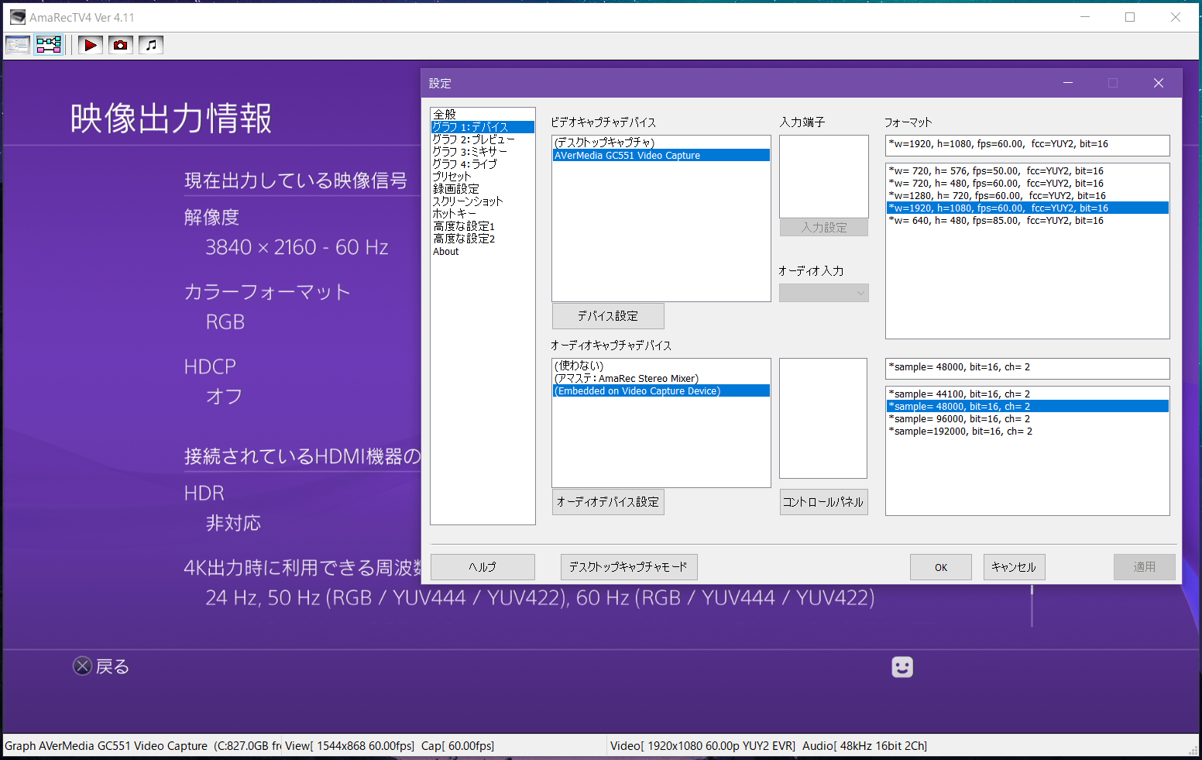Switch to デスクトップキャプチャモード
The image size is (1202, 760).
(629, 567)
